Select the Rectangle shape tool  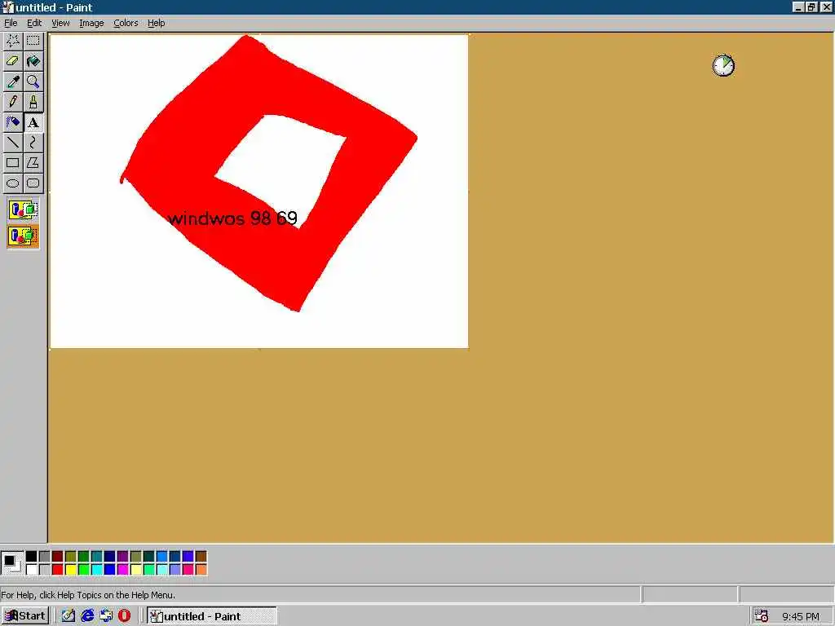13,163
